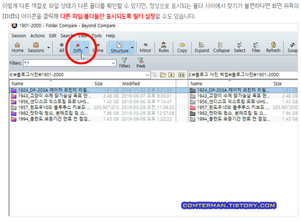Select left folder 1994_올란도 보증기간
The image size is (301, 221).
coord(51,119)
